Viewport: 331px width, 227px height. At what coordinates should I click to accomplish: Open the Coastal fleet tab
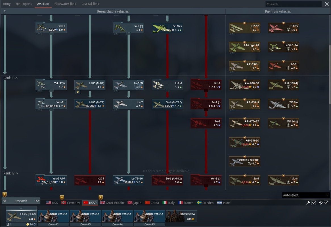pos(90,4)
